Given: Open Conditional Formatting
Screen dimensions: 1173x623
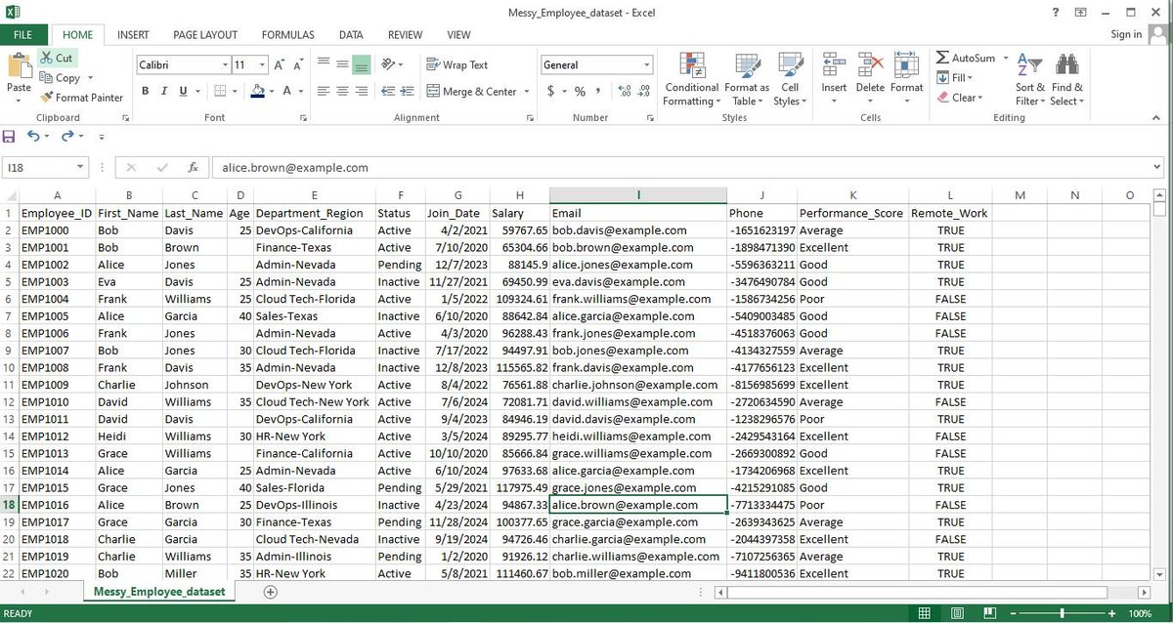Looking at the screenshot, I should tap(691, 79).
